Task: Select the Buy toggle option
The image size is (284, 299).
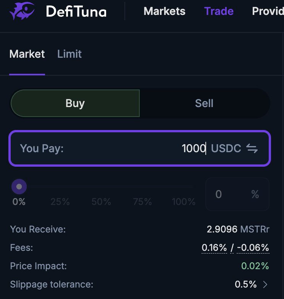Action: click(75, 103)
